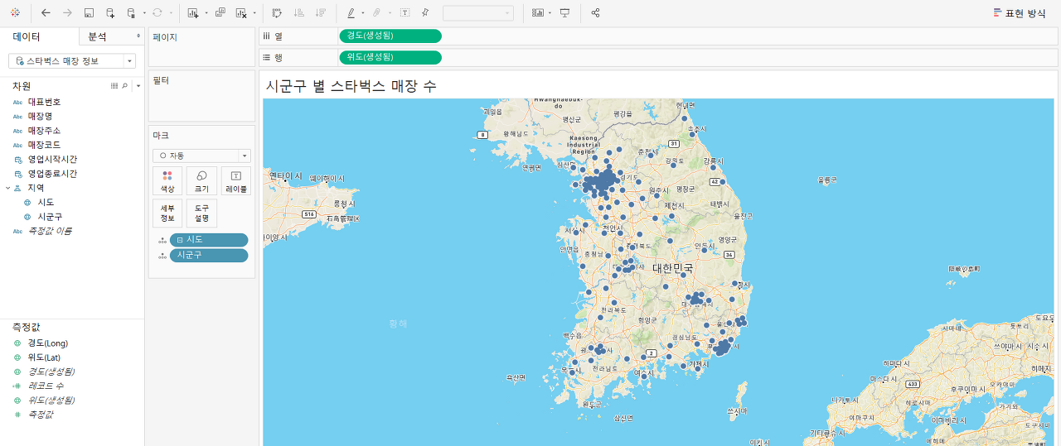This screenshot has width=1061, height=446.
Task: Toggle show/hide cards icon
Action: [x=538, y=13]
